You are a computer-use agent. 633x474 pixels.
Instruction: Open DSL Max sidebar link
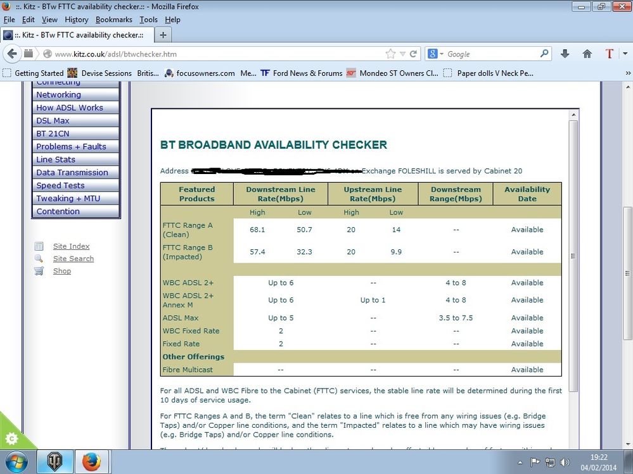tap(75, 120)
